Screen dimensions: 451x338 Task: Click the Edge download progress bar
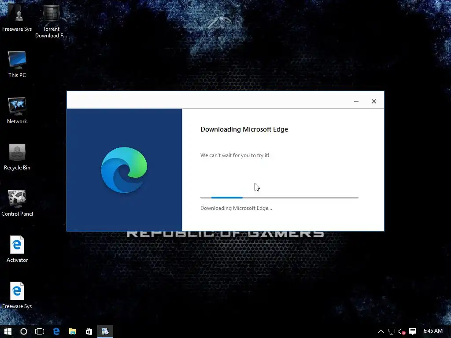[x=279, y=198]
